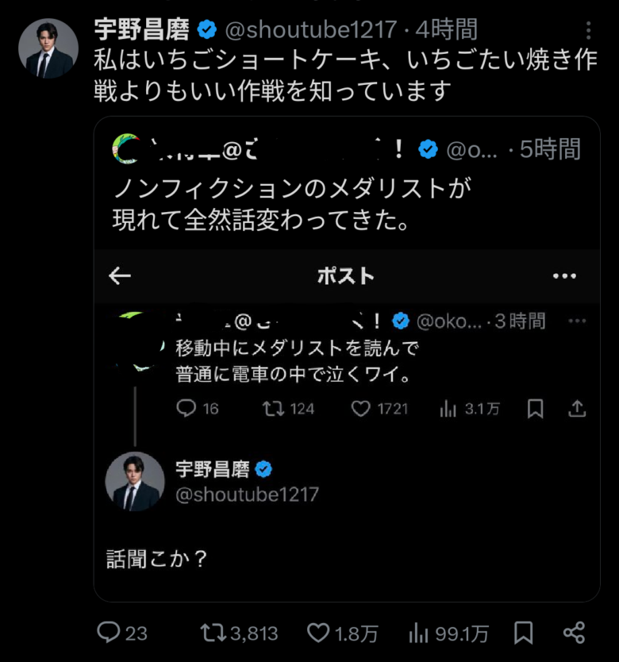The height and width of the screenshot is (662, 619).
Task: View the 3.1万 views analytics icon
Action: click(x=448, y=408)
